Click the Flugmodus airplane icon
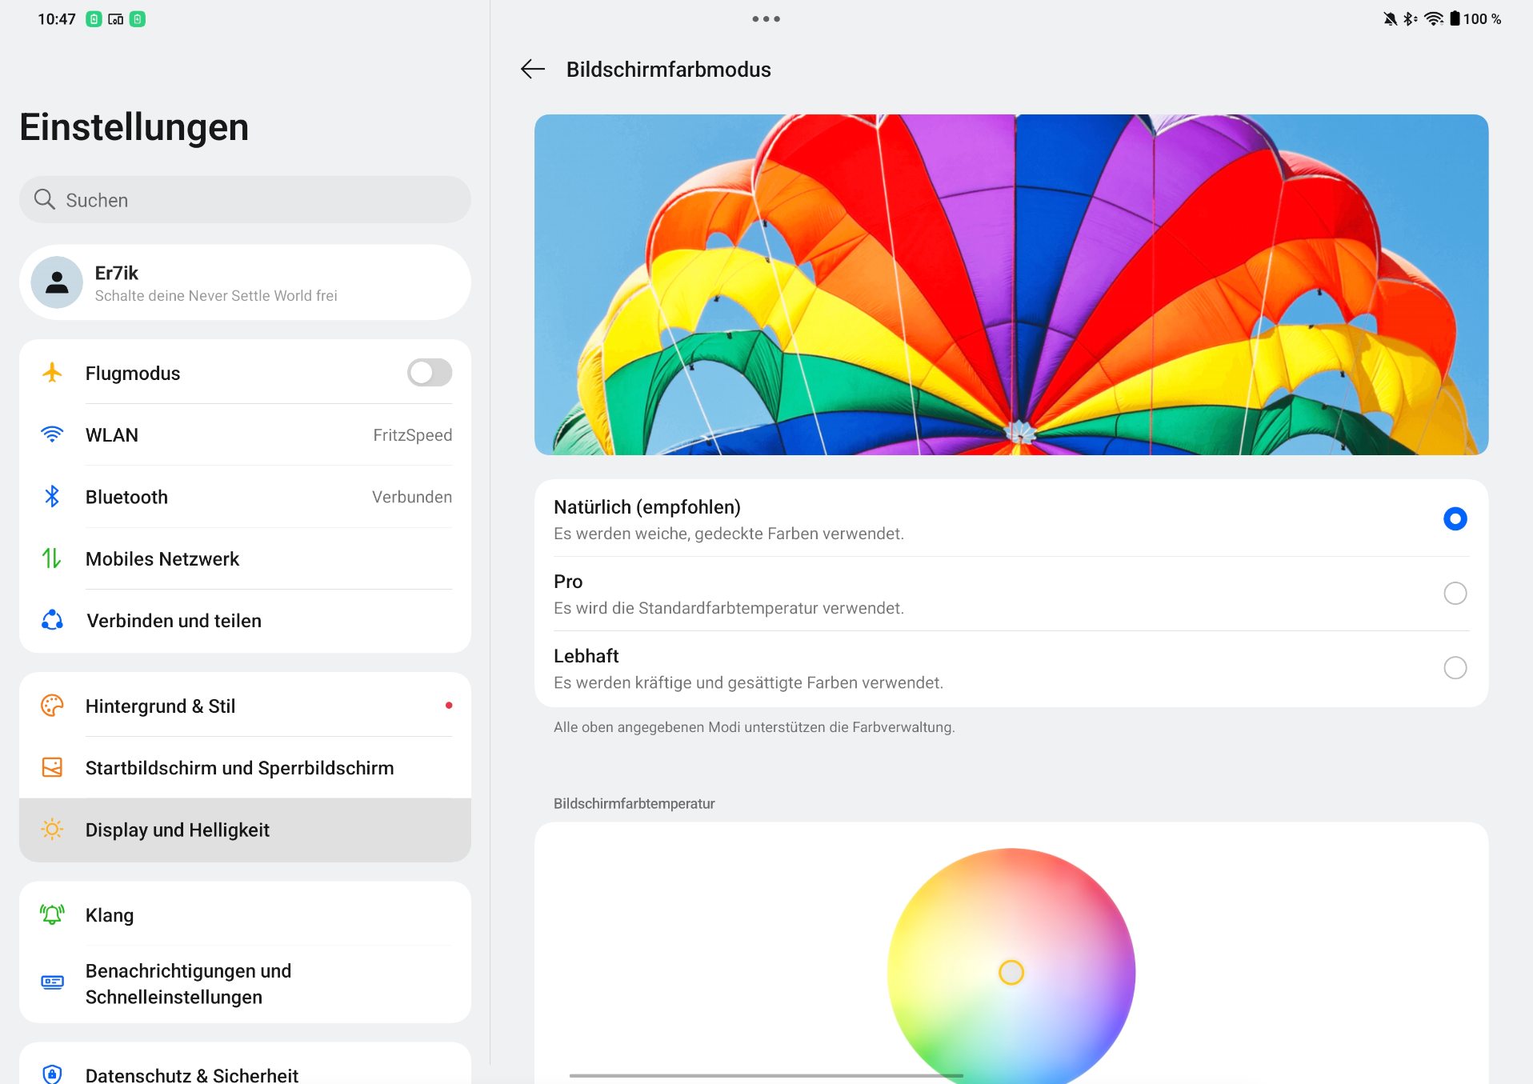1533x1084 pixels. point(52,373)
